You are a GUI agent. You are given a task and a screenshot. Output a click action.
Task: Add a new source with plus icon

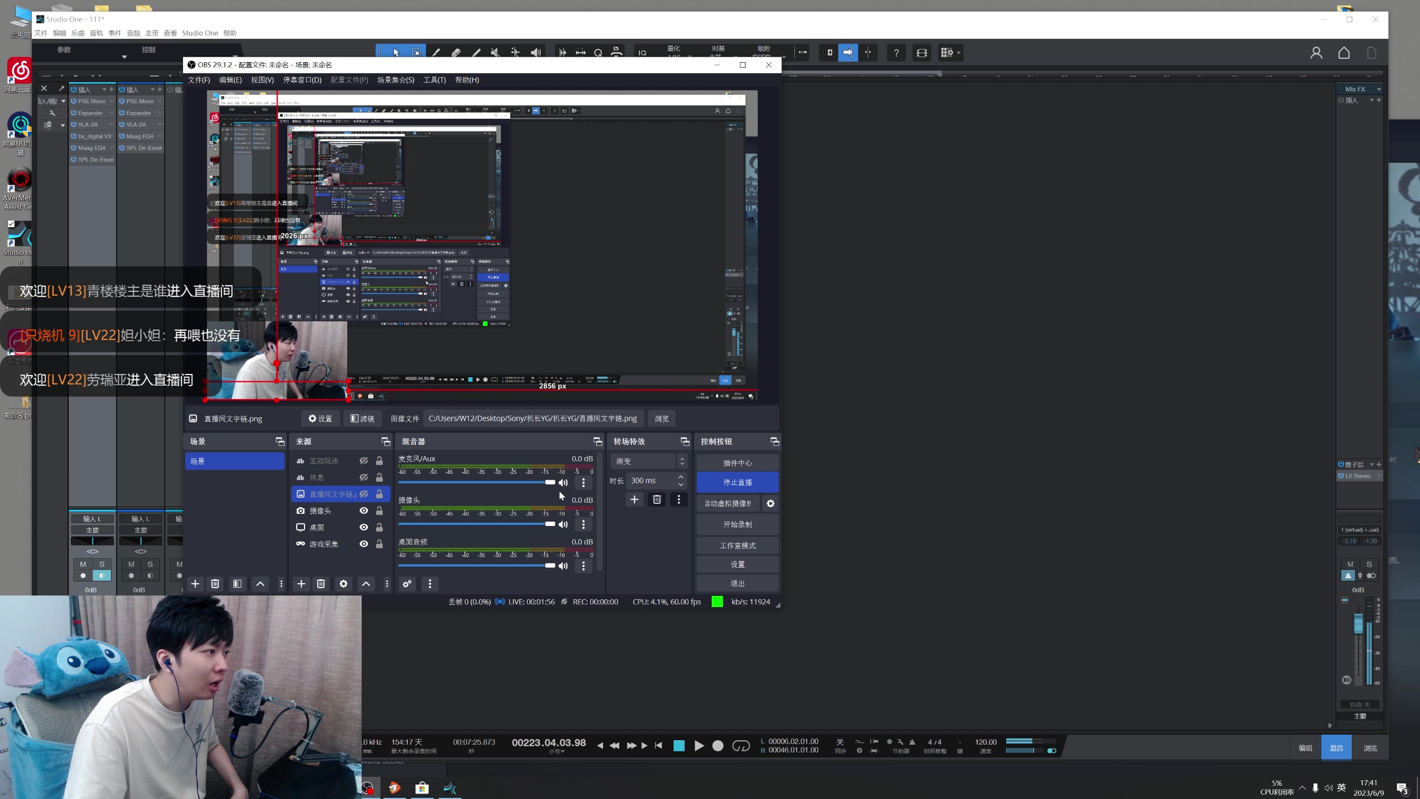301,584
